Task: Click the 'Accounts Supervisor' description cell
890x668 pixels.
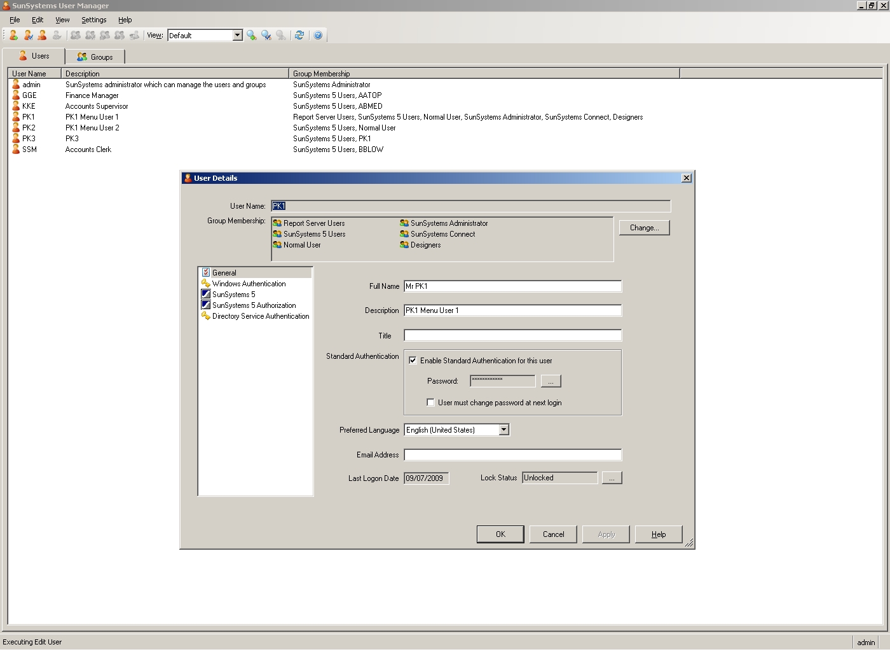Action: [x=97, y=106]
